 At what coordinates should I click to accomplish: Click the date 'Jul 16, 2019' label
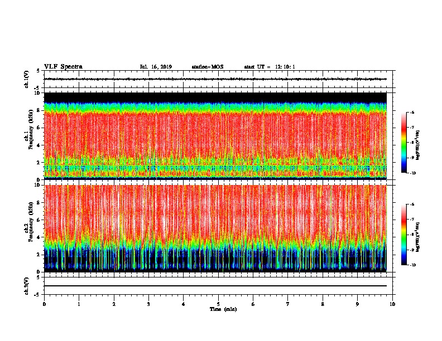156,67
